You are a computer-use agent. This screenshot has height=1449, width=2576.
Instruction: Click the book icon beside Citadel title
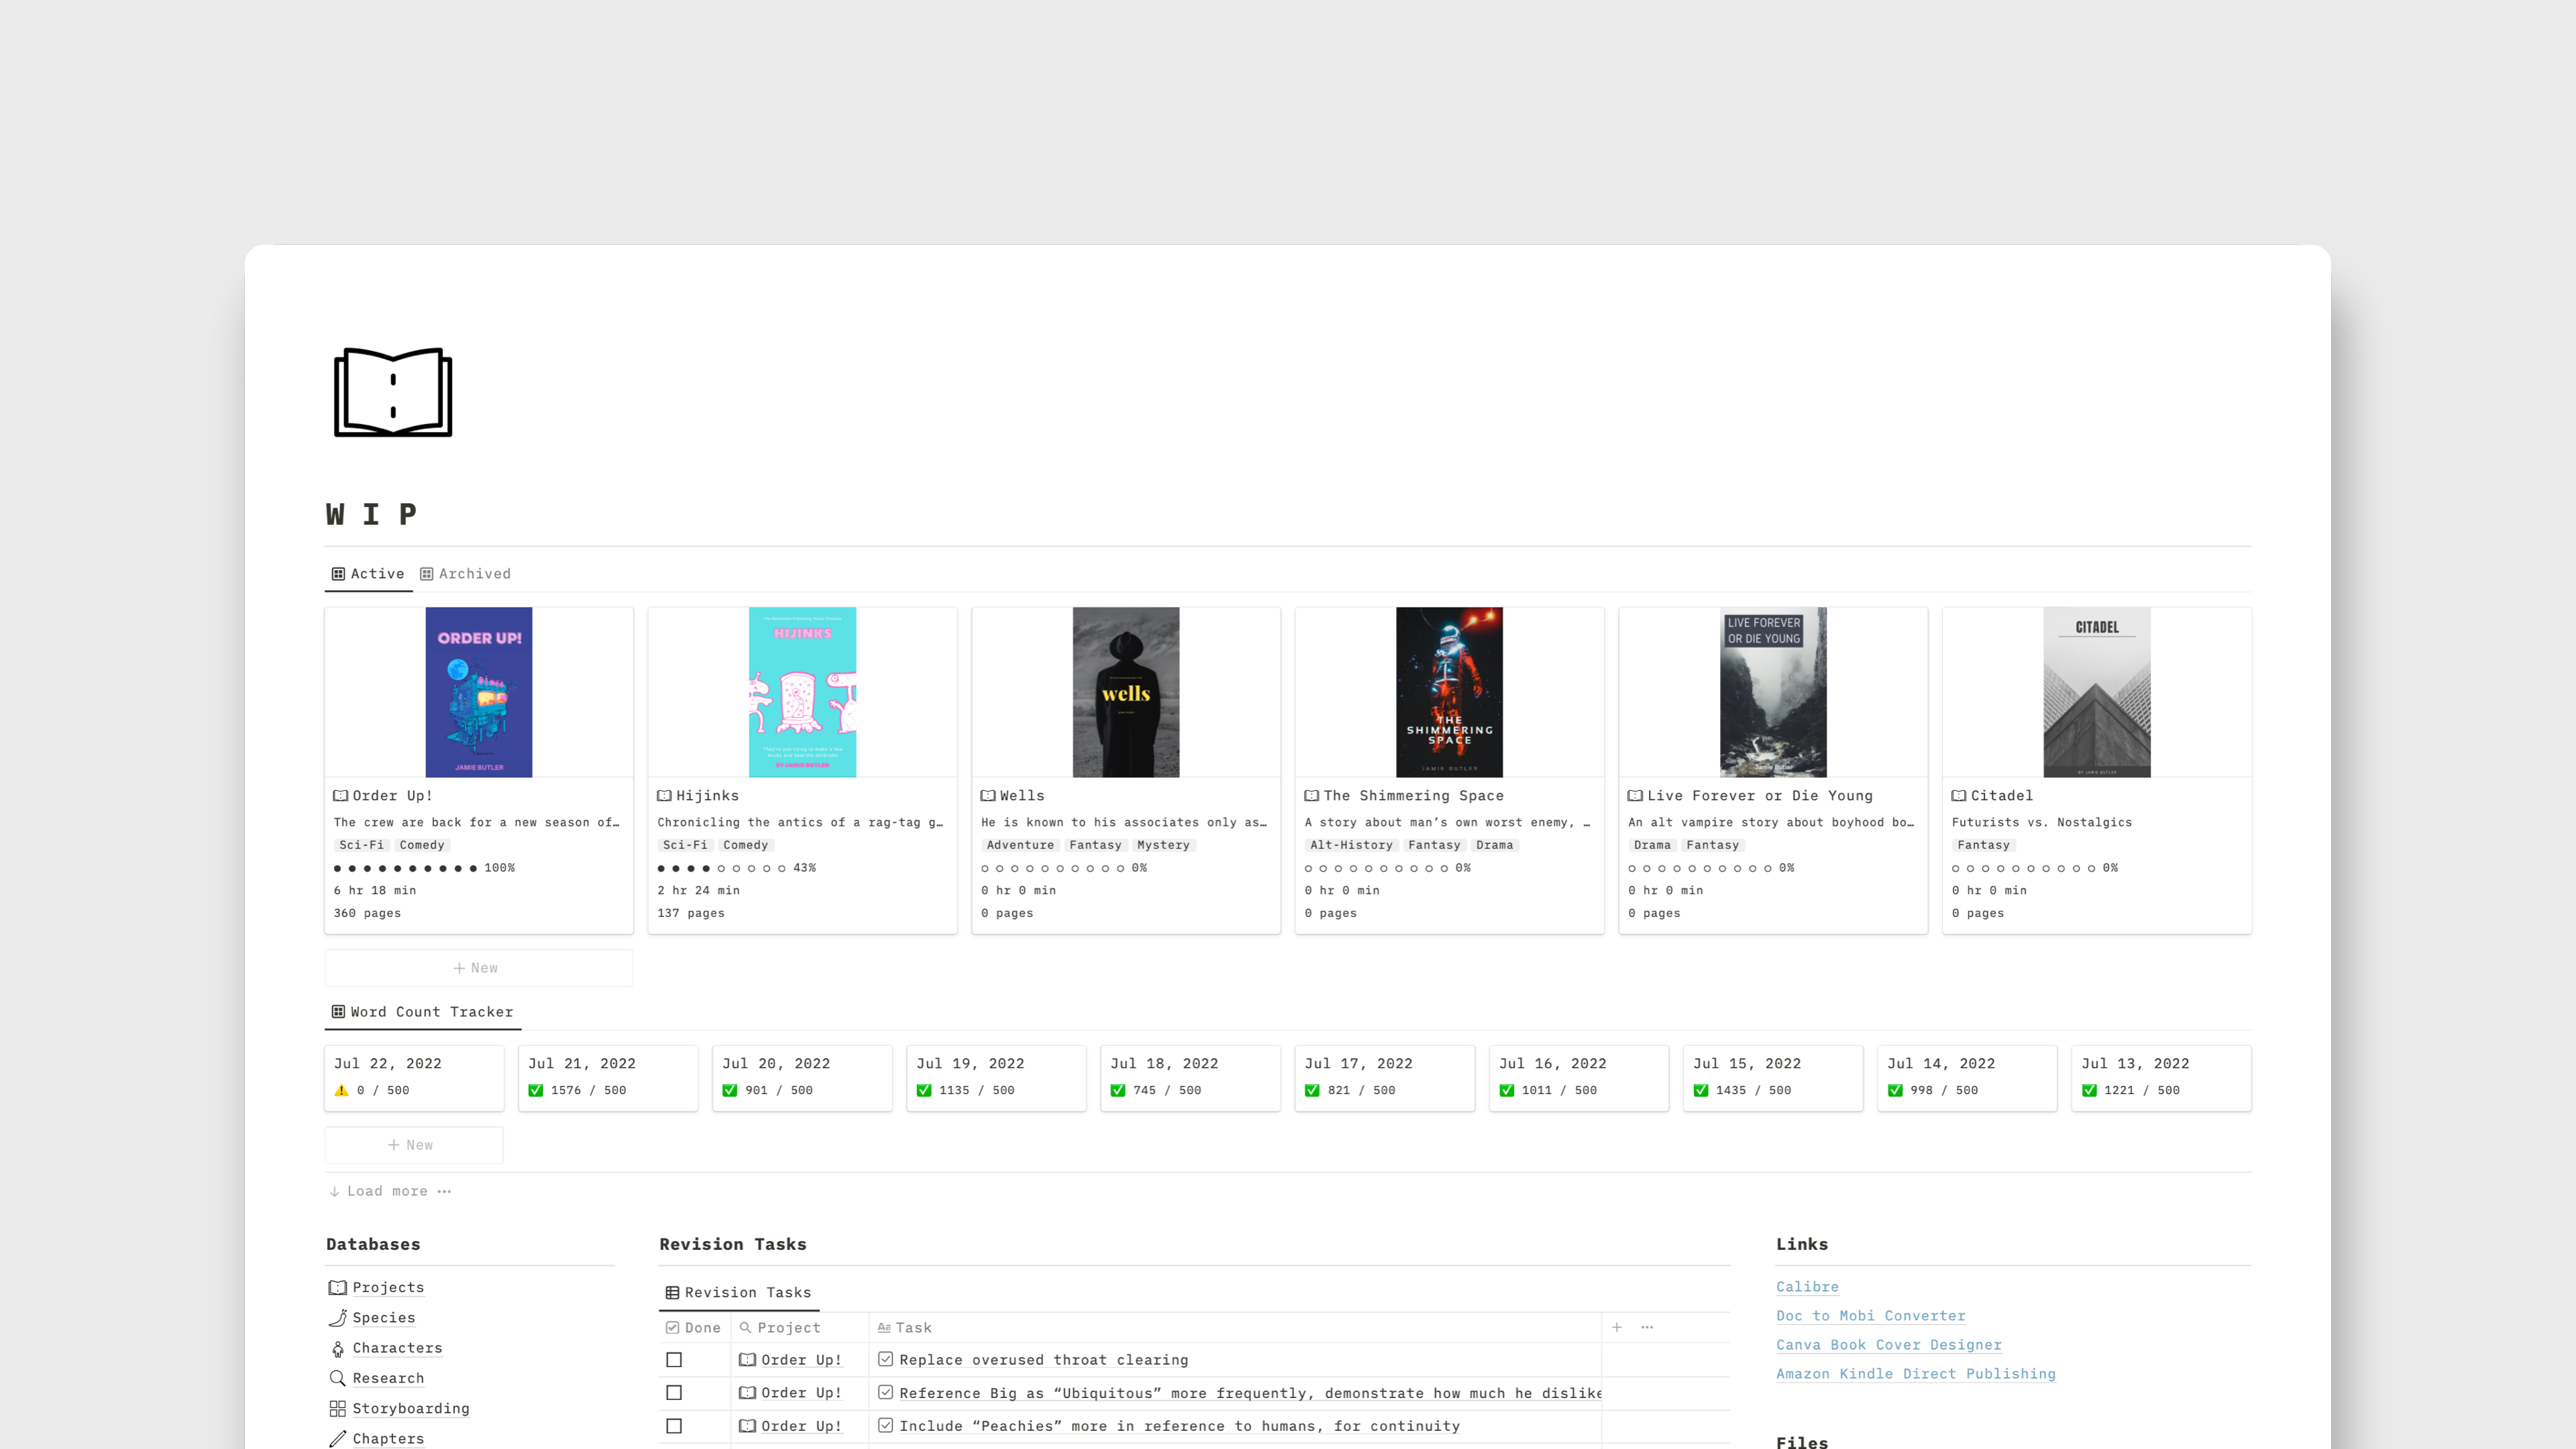(1959, 795)
